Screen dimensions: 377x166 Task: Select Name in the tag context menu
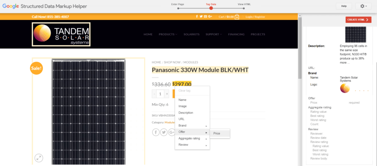[x=192, y=100]
